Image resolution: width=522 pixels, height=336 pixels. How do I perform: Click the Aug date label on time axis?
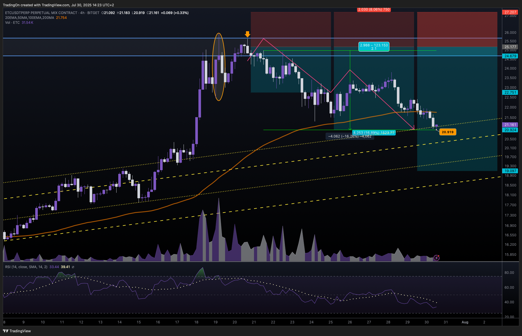[465, 322]
